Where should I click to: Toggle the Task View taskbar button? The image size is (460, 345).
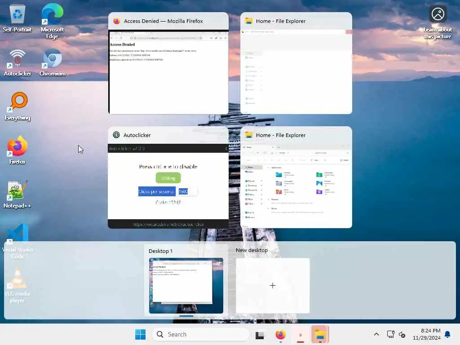coord(260,335)
